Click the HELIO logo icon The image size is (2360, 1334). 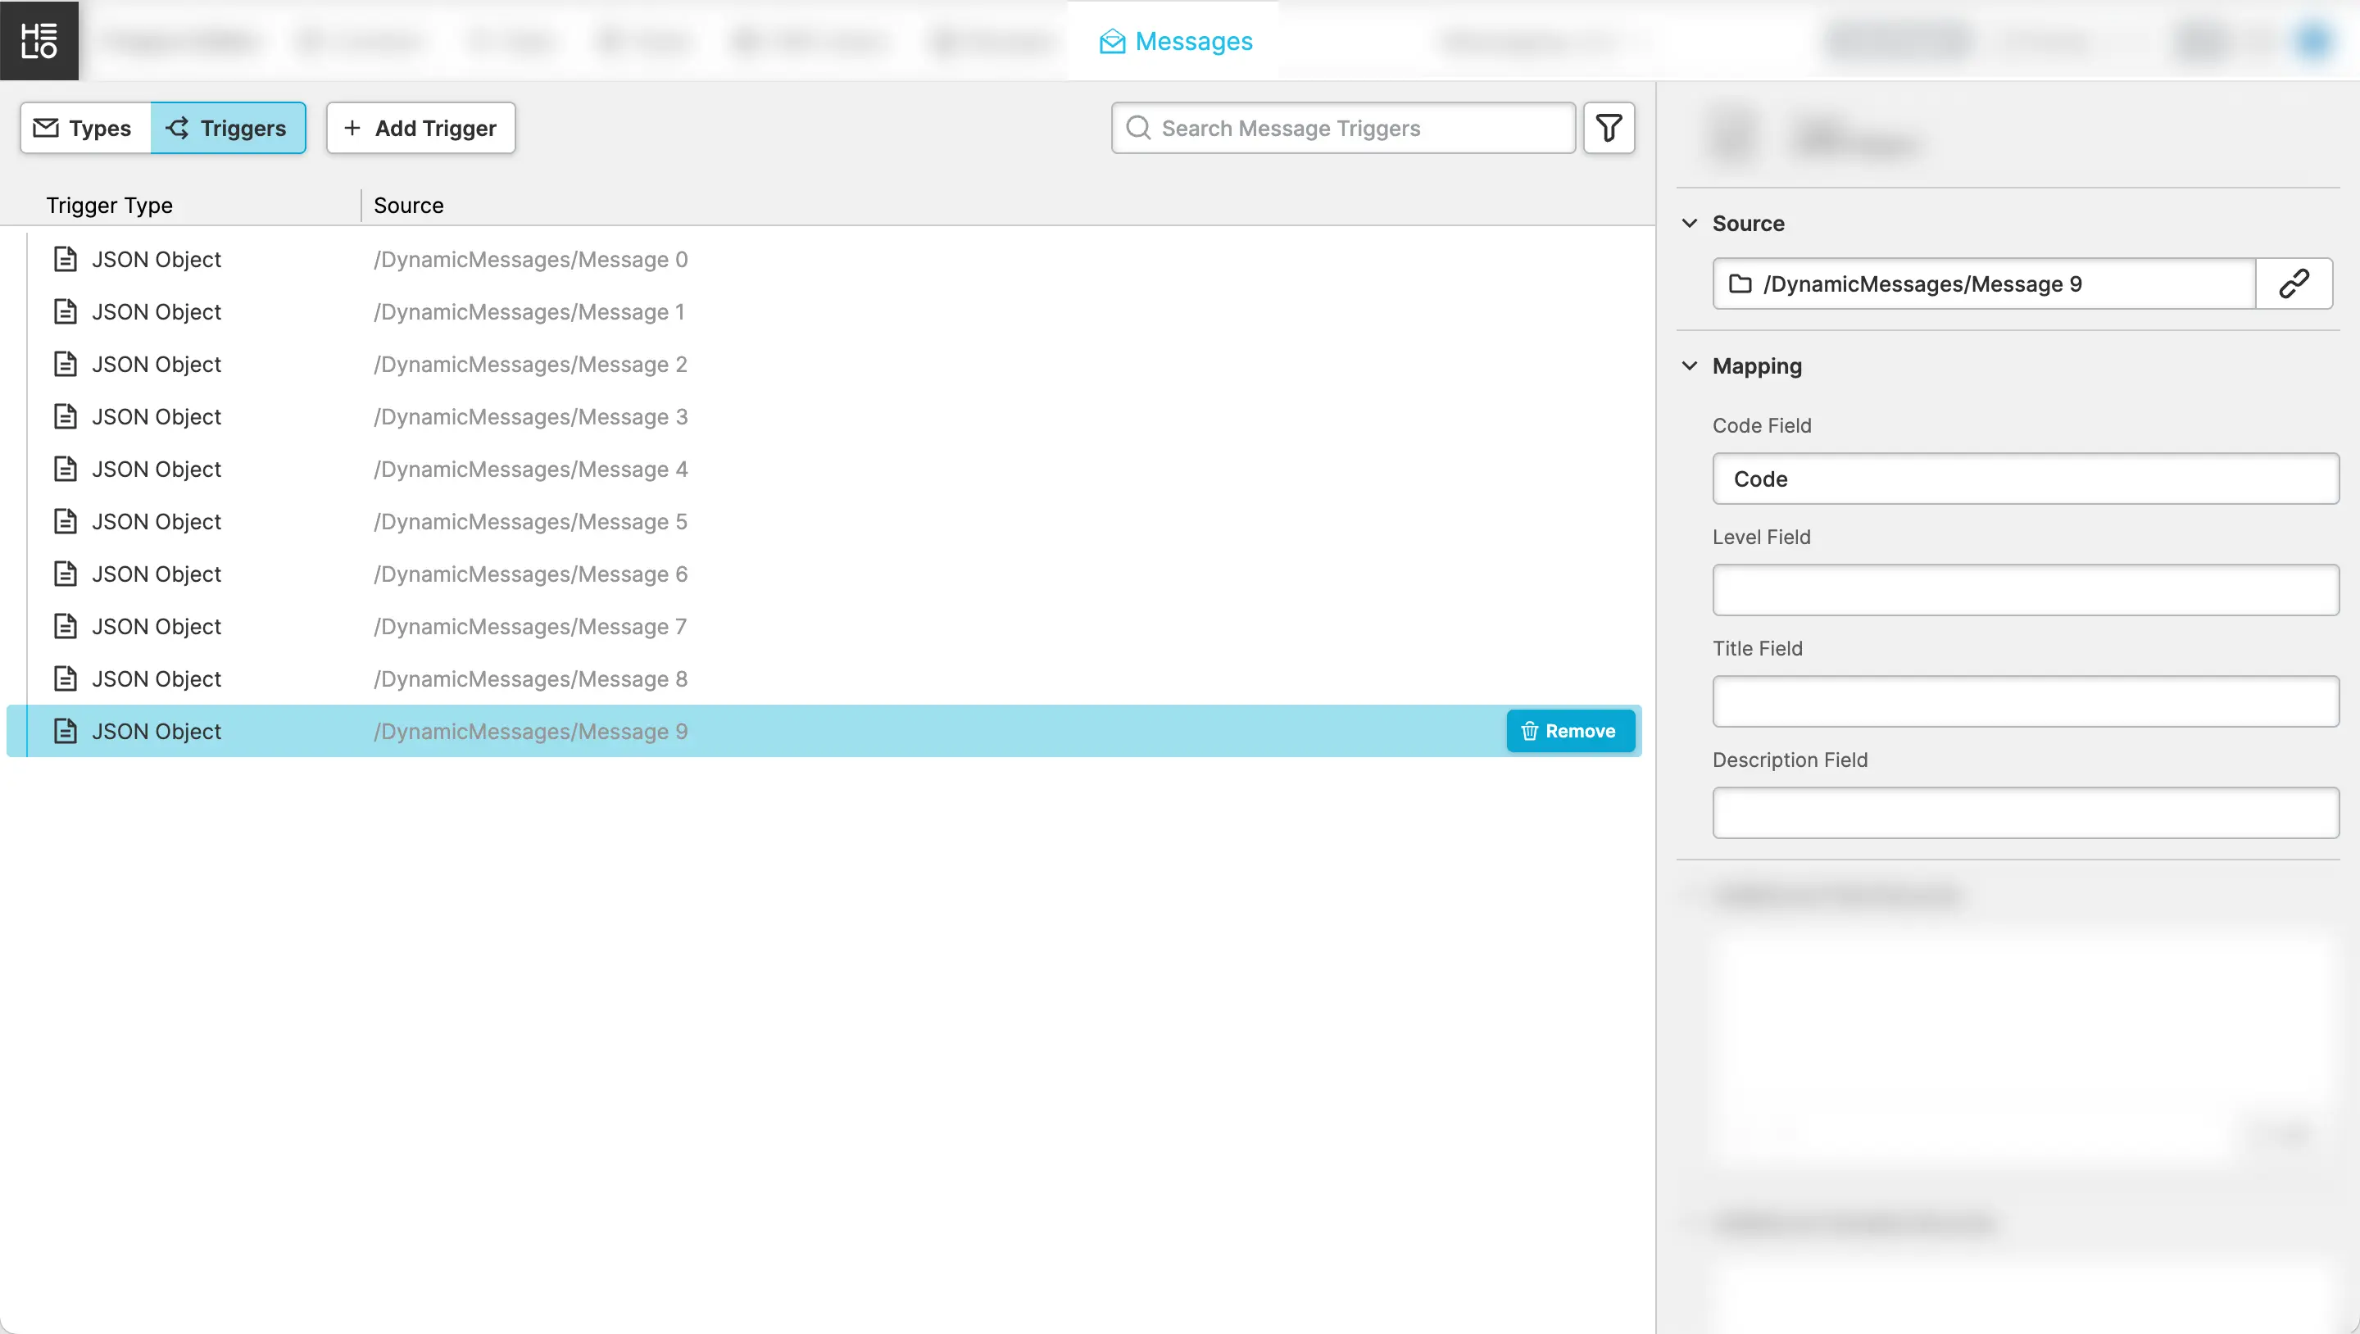click(x=39, y=40)
